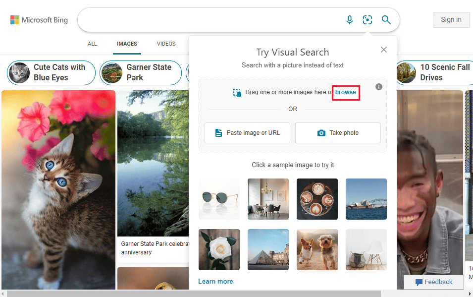Select the dining room sample image

click(268, 199)
